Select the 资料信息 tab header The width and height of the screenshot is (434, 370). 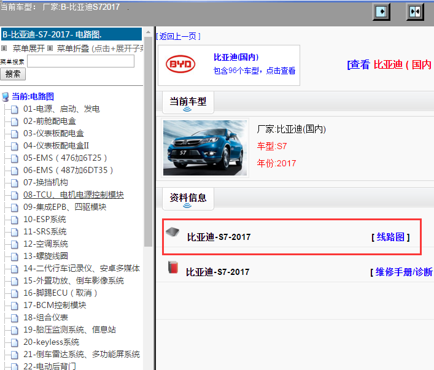[x=188, y=198]
